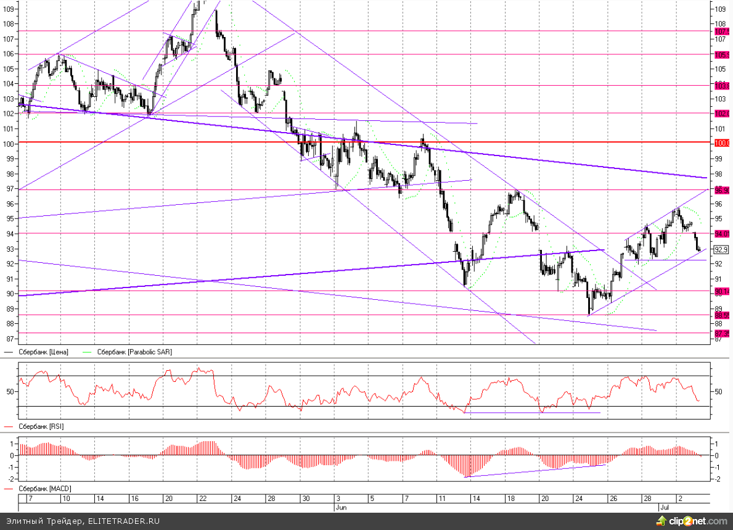The height and width of the screenshot is (530, 733).
Task: Select the Сбербанк [RSI] legend label
Action: coord(40,426)
